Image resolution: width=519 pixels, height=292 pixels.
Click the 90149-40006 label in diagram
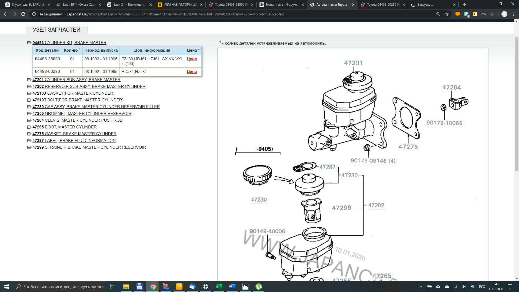click(267, 231)
